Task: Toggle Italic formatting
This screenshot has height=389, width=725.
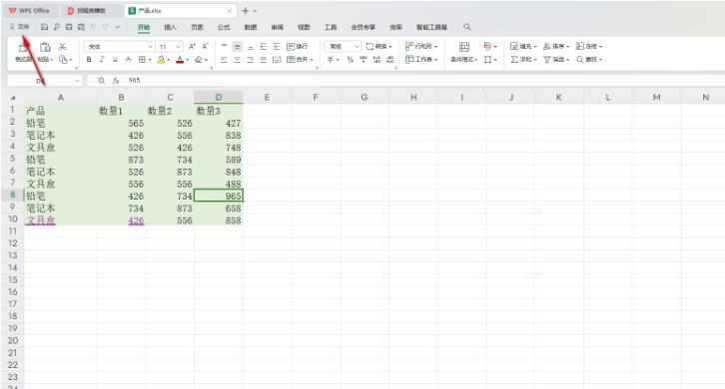Action: tap(102, 60)
